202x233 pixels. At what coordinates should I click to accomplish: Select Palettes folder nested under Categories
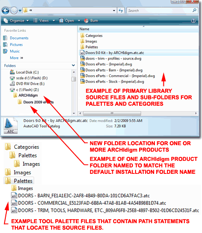click(x=27, y=155)
